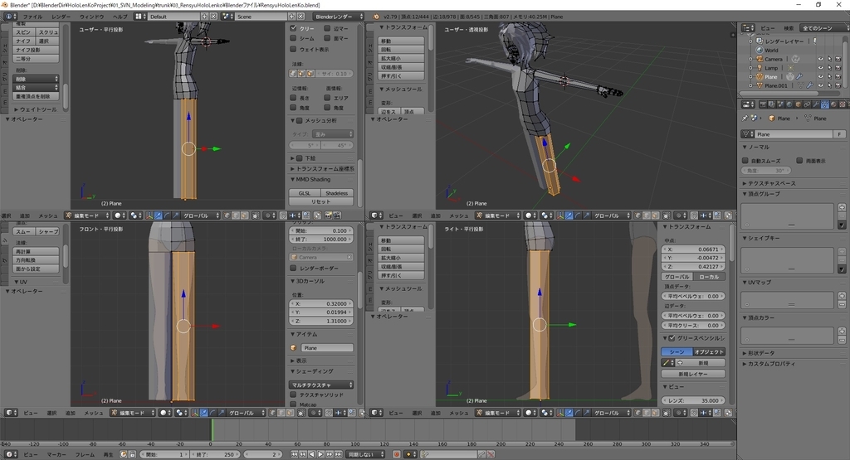Pin the properties context with the pin icon
Viewport: 850px width, 460px height.
point(745,118)
